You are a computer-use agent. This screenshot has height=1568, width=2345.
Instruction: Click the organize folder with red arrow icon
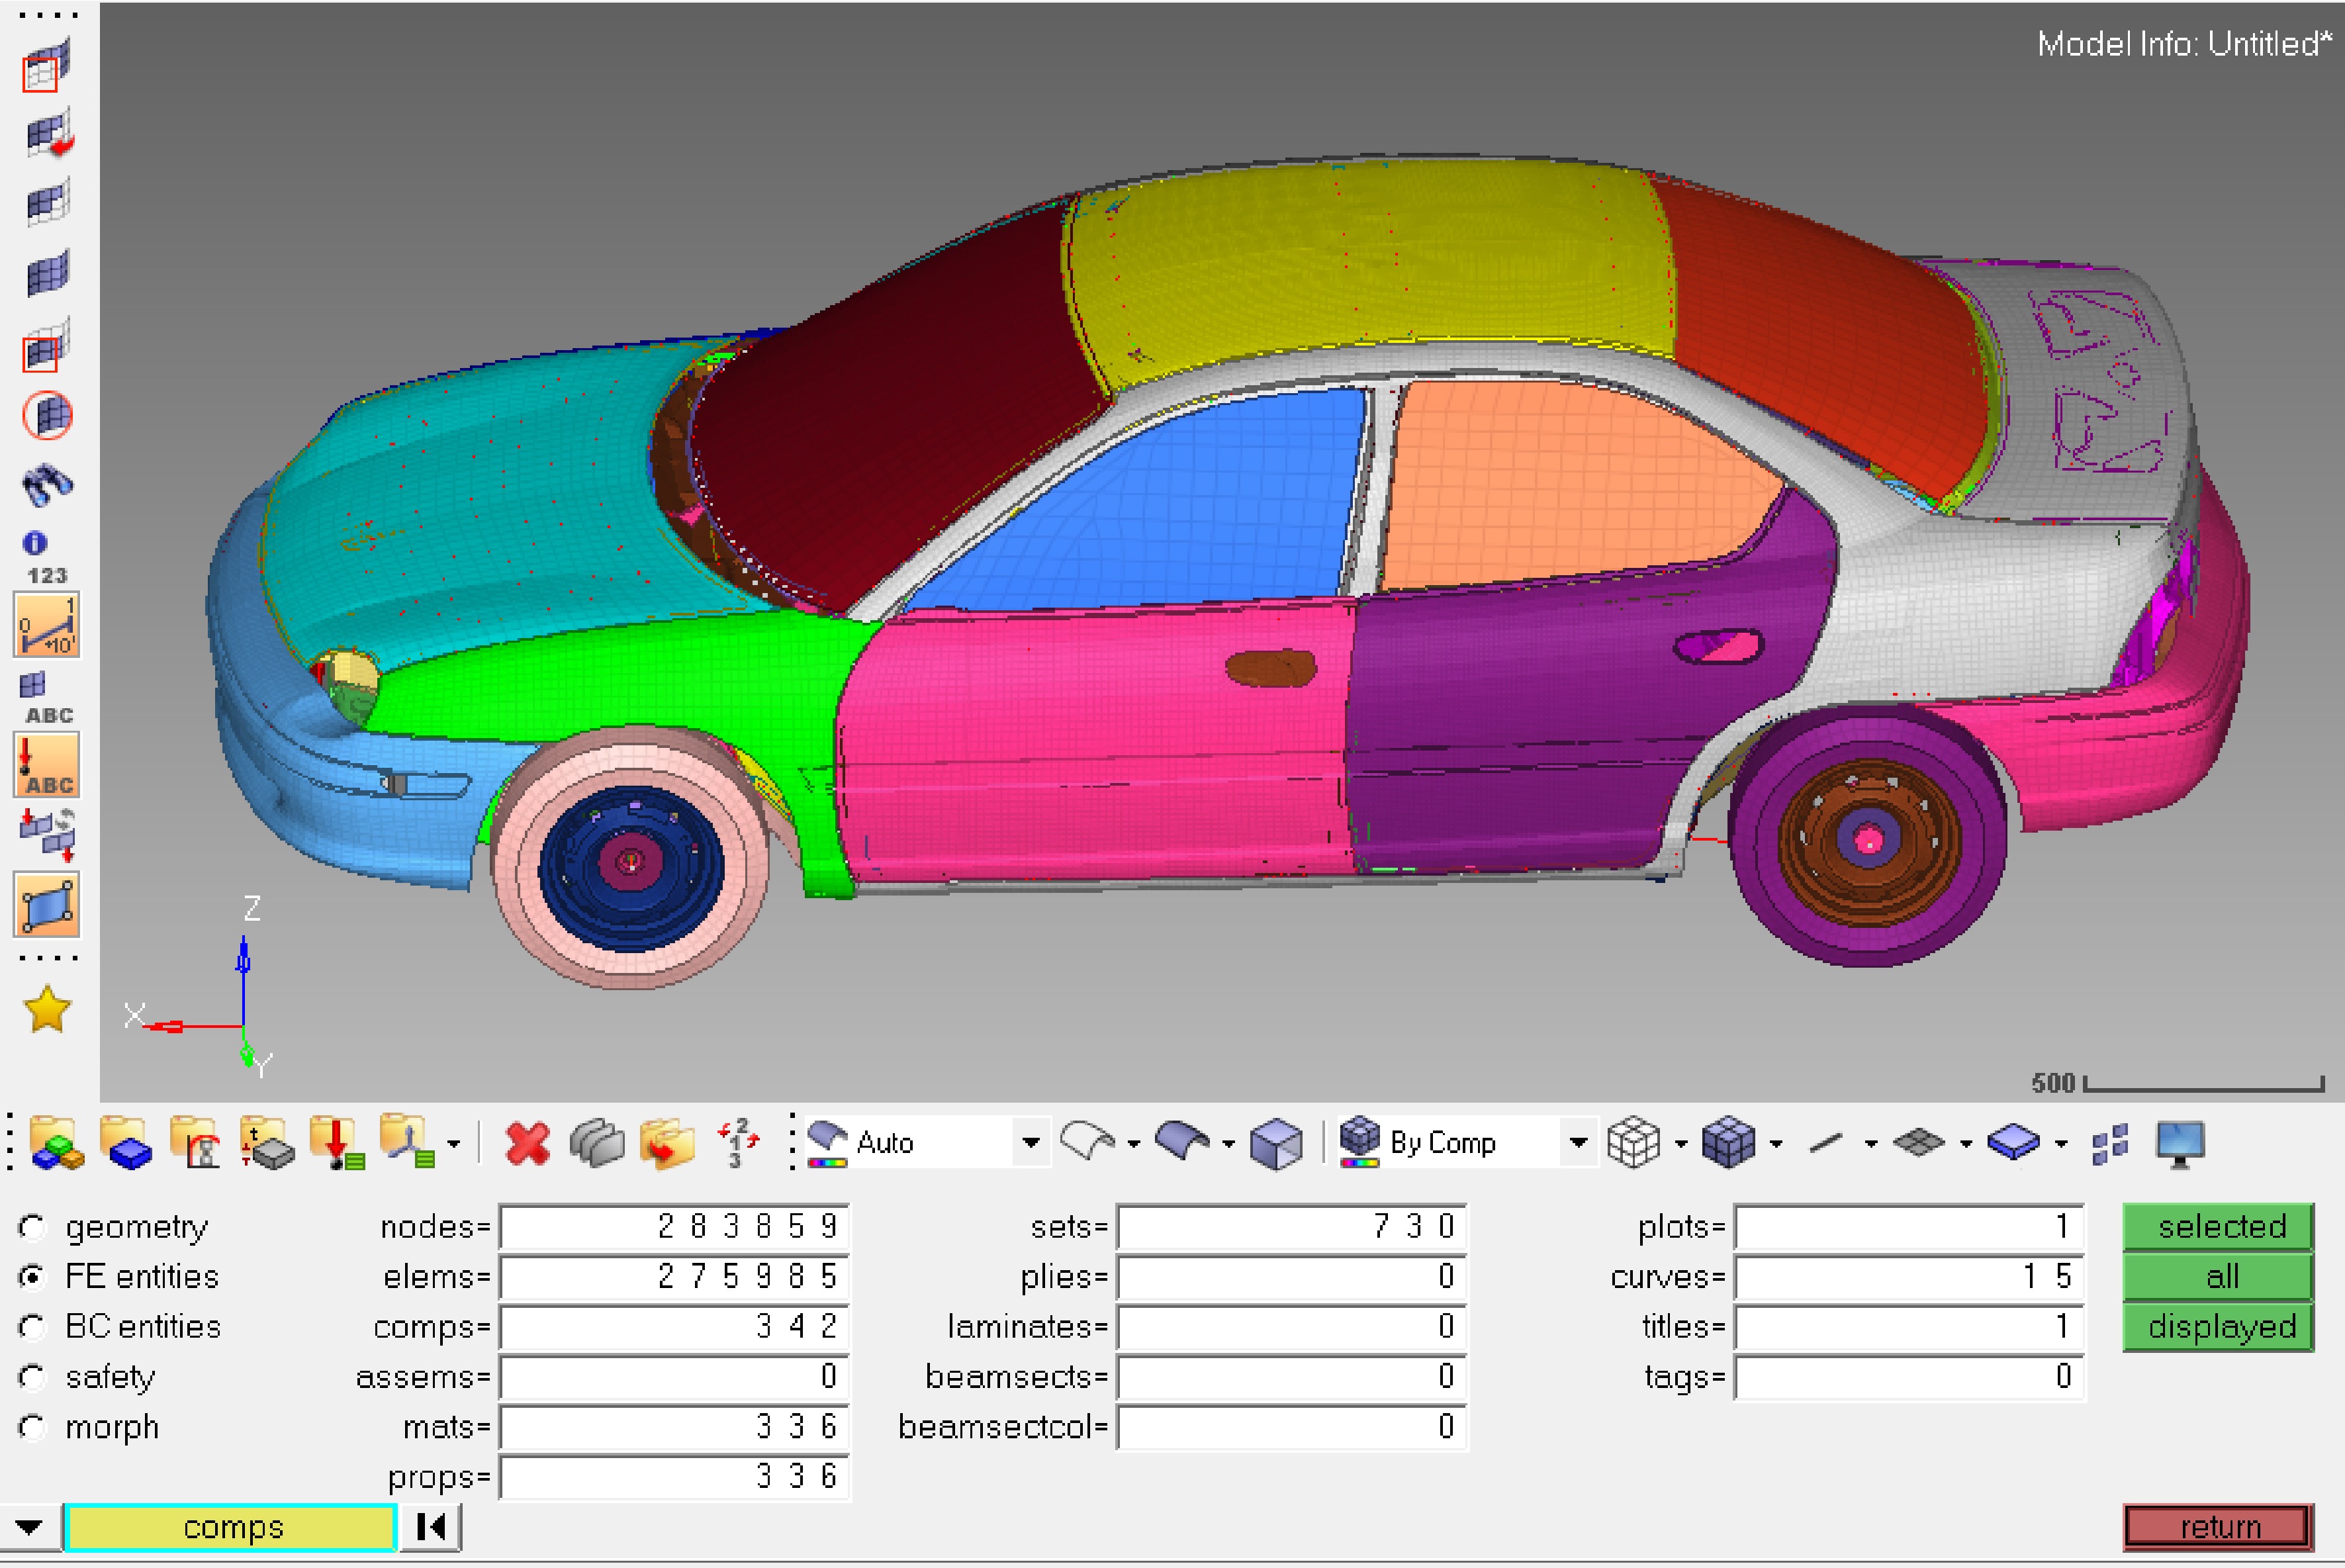tap(666, 1143)
